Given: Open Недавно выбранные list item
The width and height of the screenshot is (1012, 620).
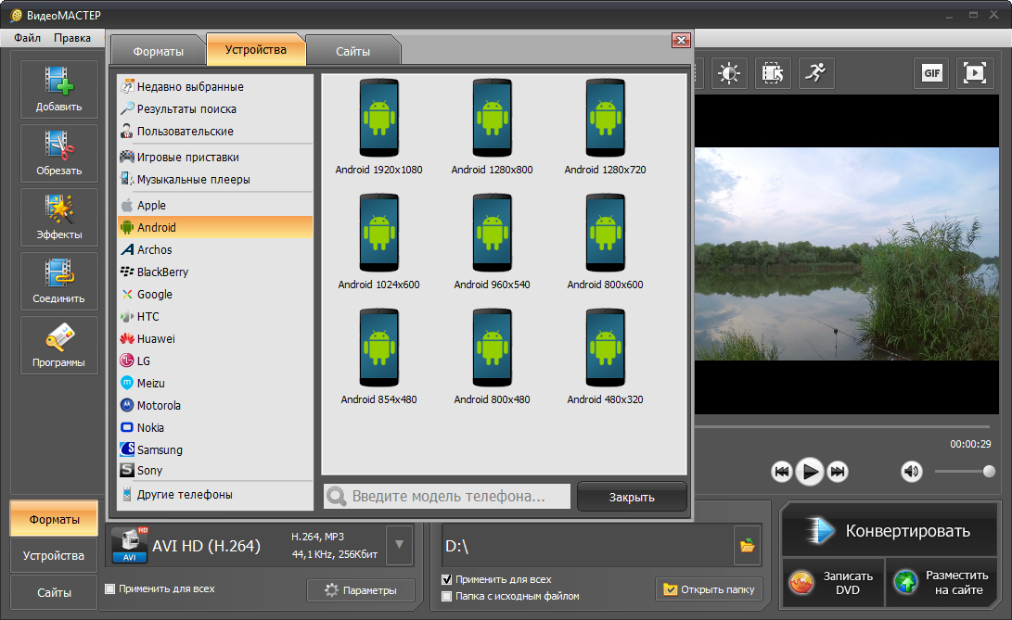Looking at the screenshot, I should [x=215, y=86].
